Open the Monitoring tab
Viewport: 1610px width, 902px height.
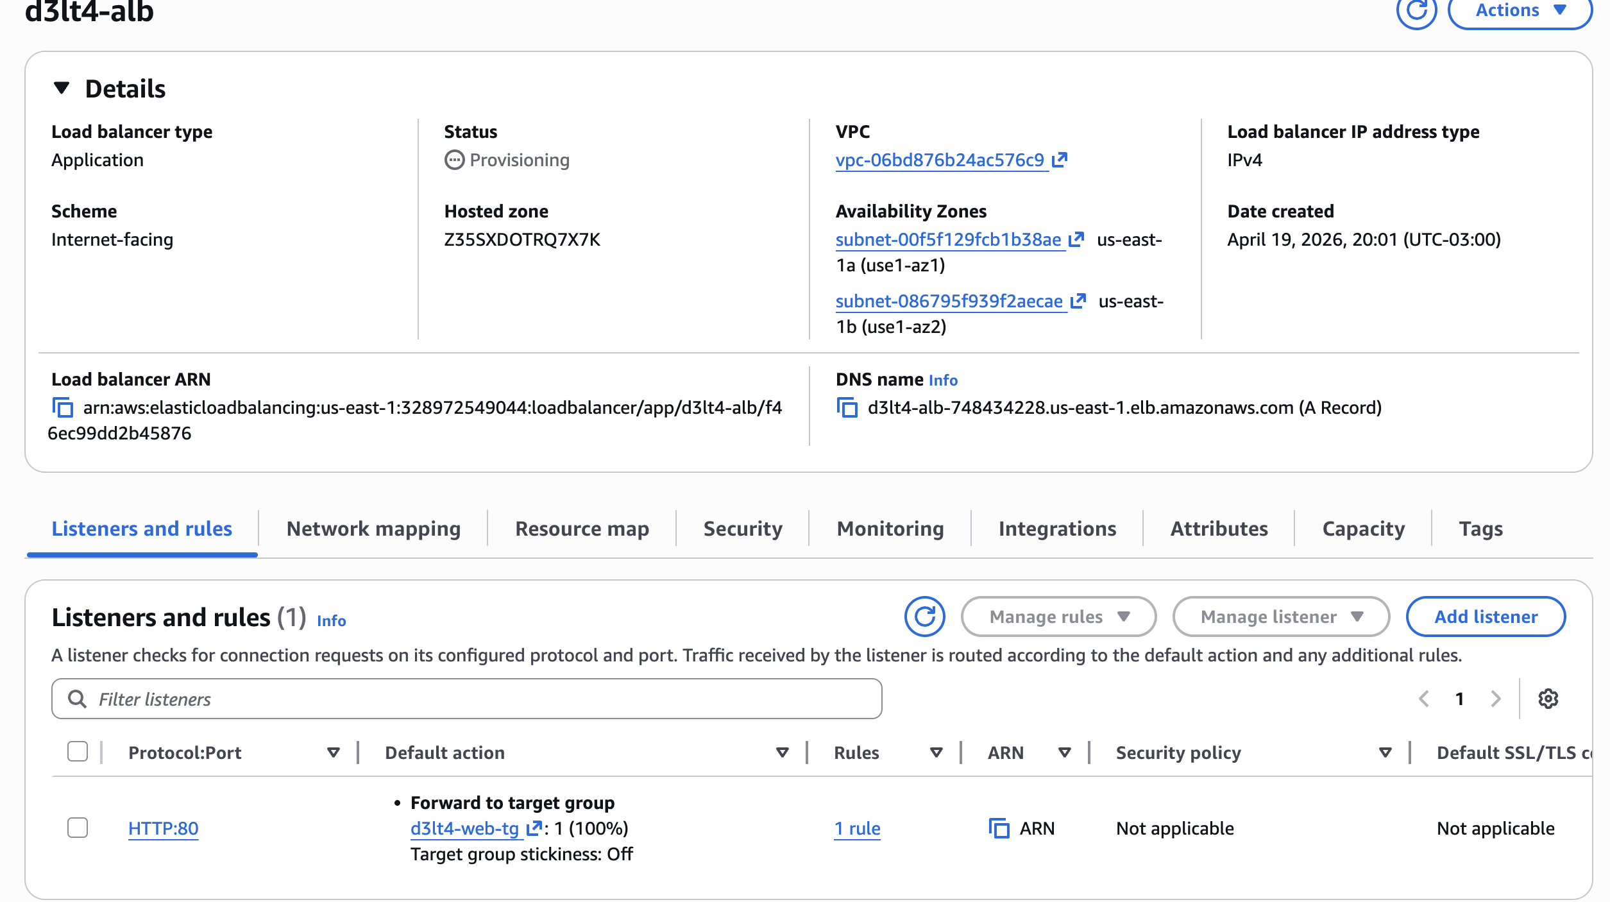coord(890,529)
